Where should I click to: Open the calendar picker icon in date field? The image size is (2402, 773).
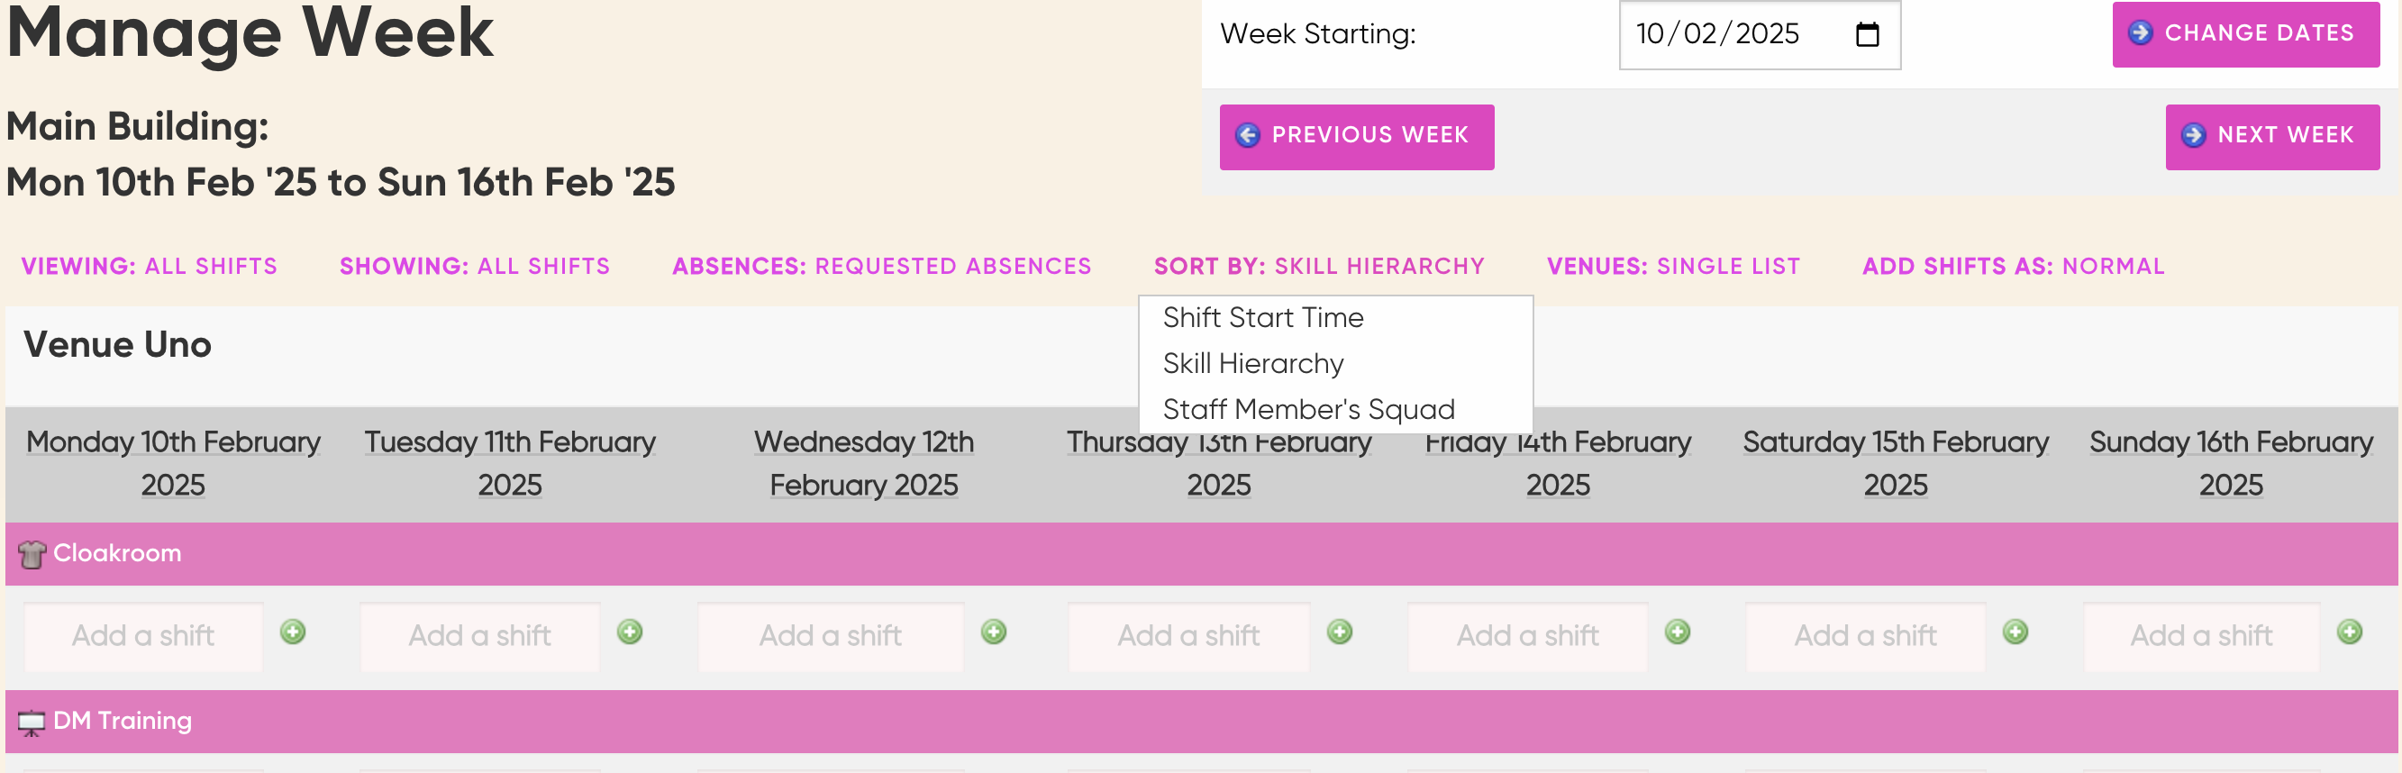(x=1867, y=34)
